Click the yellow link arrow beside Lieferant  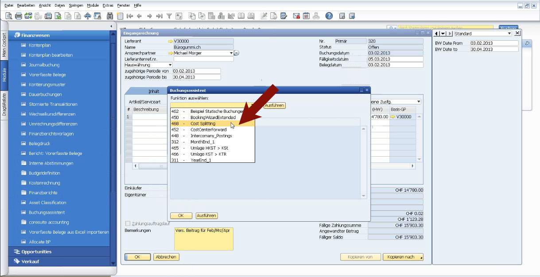click(x=170, y=41)
